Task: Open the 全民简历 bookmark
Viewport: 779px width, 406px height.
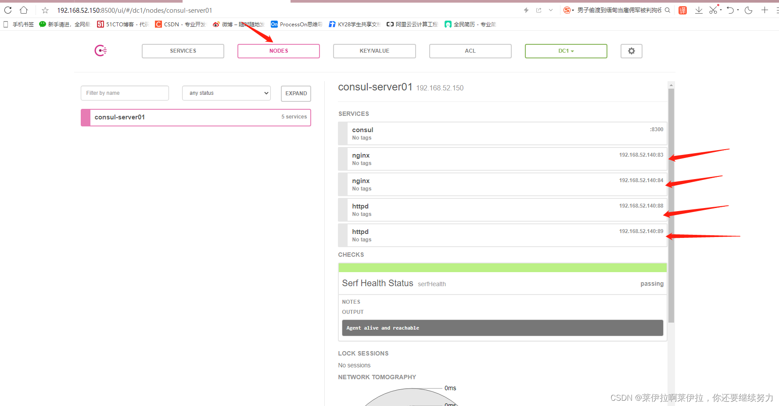Action: pos(470,24)
